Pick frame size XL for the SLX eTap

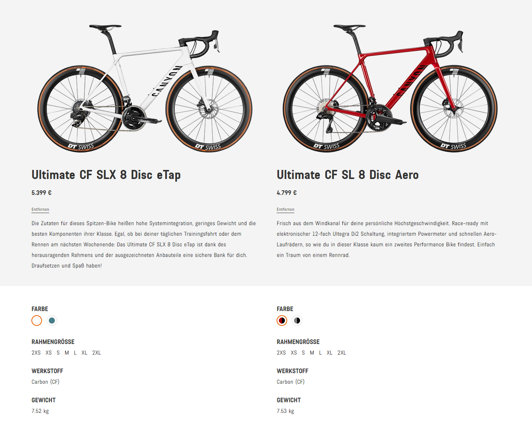point(84,353)
